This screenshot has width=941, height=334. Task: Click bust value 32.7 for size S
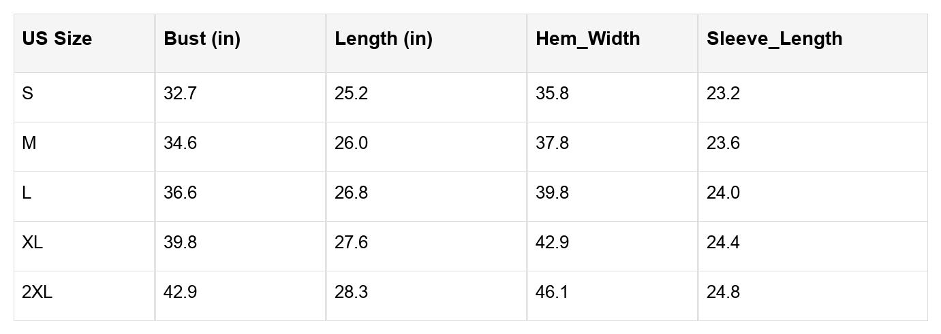click(x=180, y=94)
